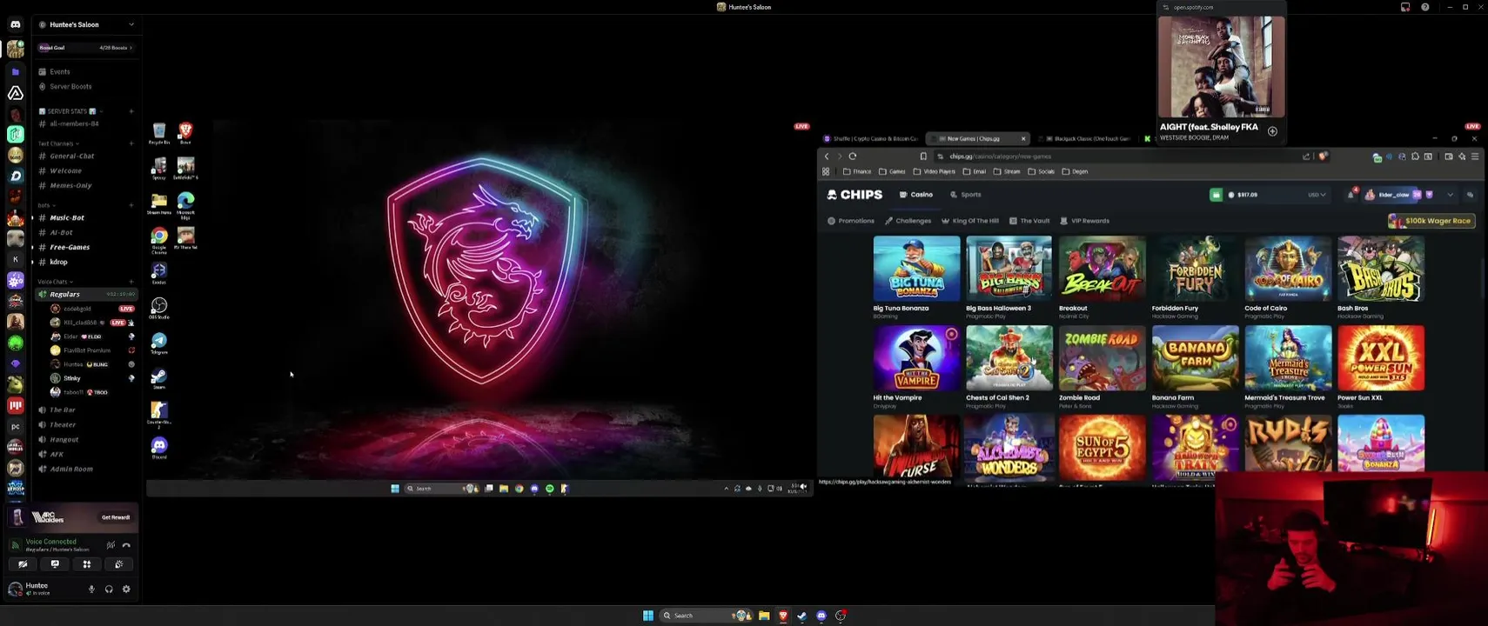Open Telegram desktop shortcut
The width and height of the screenshot is (1488, 626).
tap(158, 343)
